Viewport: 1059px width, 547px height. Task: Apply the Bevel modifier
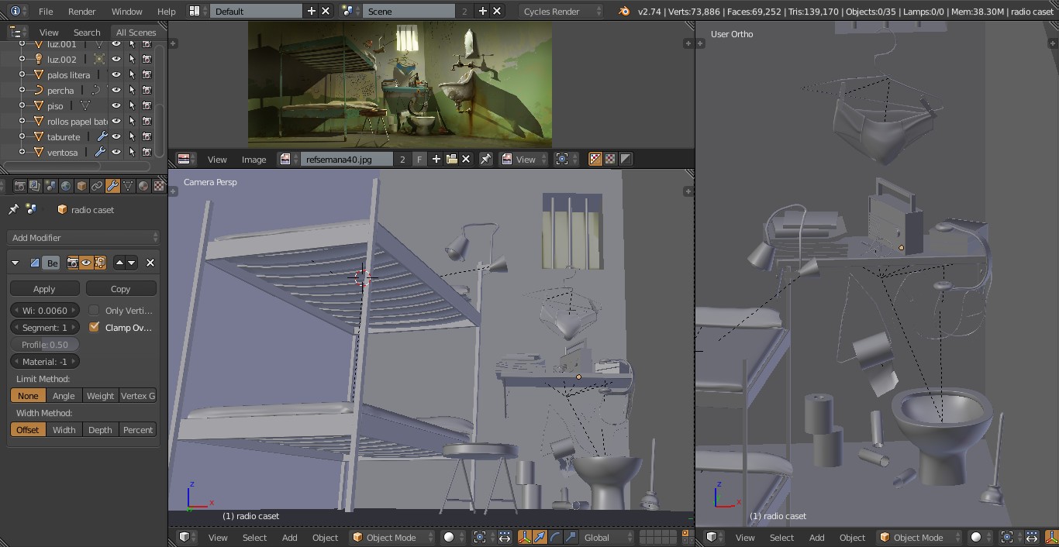coord(44,288)
